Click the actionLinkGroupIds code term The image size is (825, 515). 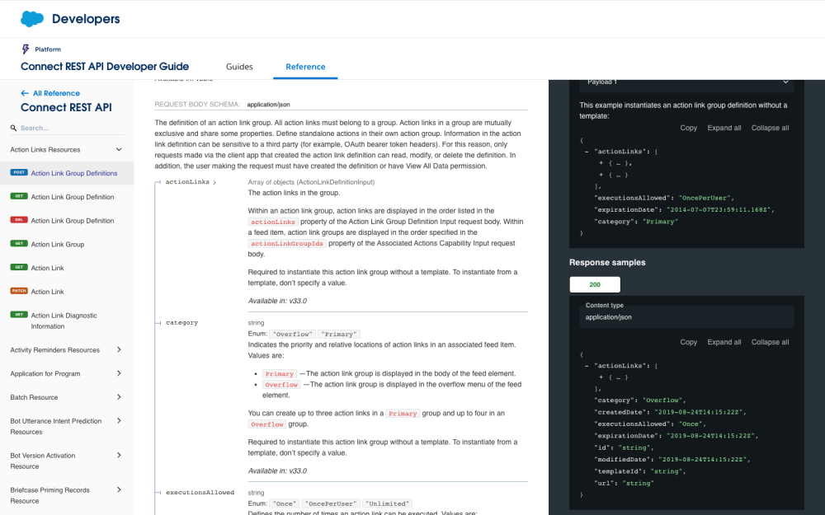pyautogui.click(x=287, y=243)
